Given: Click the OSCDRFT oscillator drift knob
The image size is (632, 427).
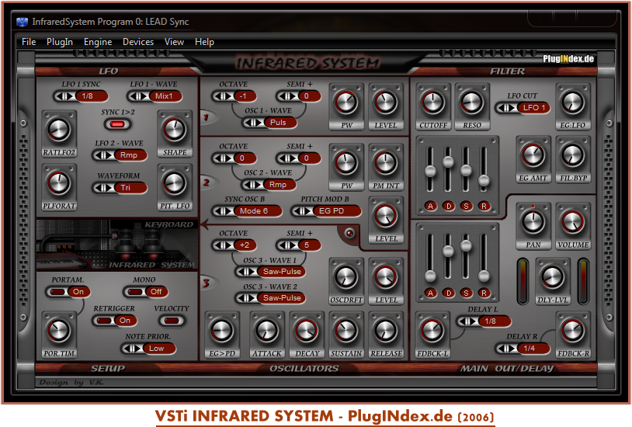Looking at the screenshot, I should [344, 276].
